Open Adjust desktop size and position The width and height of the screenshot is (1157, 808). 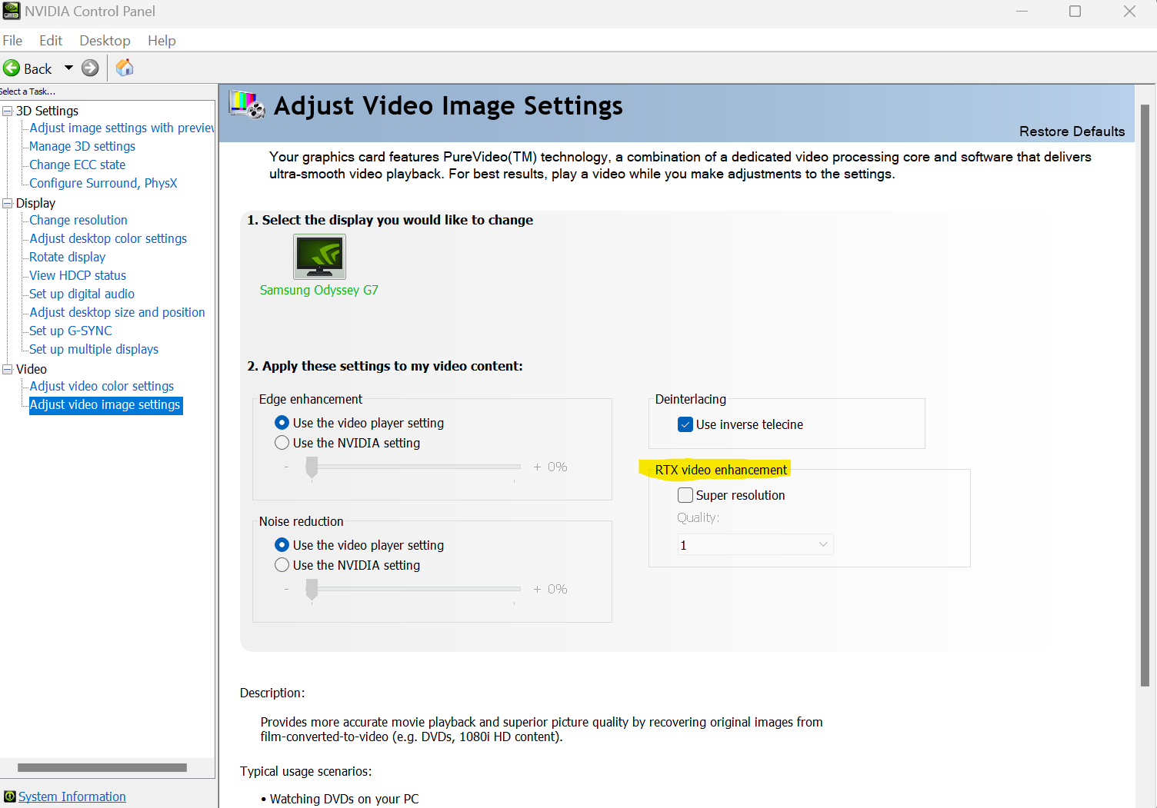click(118, 312)
